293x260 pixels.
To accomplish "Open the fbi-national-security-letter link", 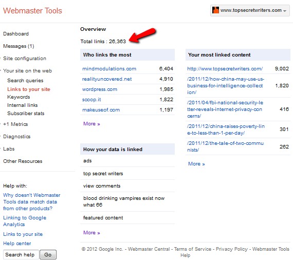I will coord(225,109).
